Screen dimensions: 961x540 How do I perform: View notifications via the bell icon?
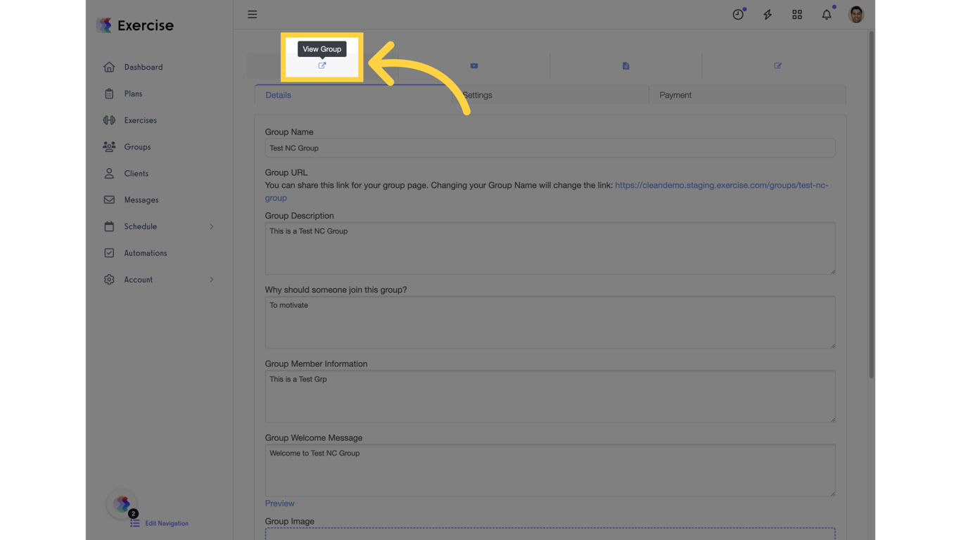(826, 14)
